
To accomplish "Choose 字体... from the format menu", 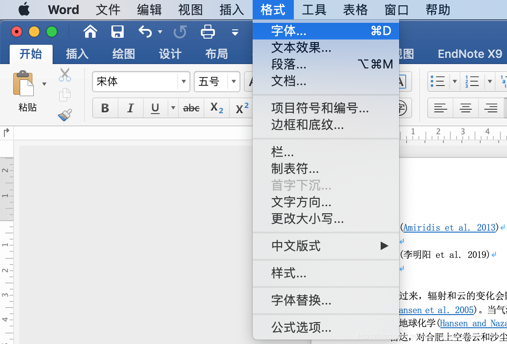I will [x=325, y=31].
